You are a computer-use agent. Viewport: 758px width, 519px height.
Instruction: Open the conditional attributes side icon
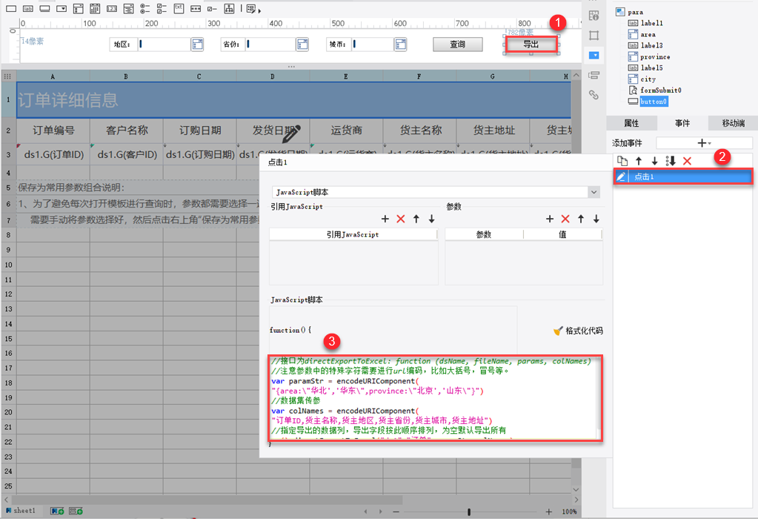click(x=594, y=75)
